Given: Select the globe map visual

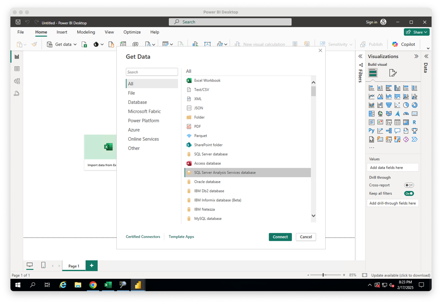Looking at the screenshot, I should [380, 114].
